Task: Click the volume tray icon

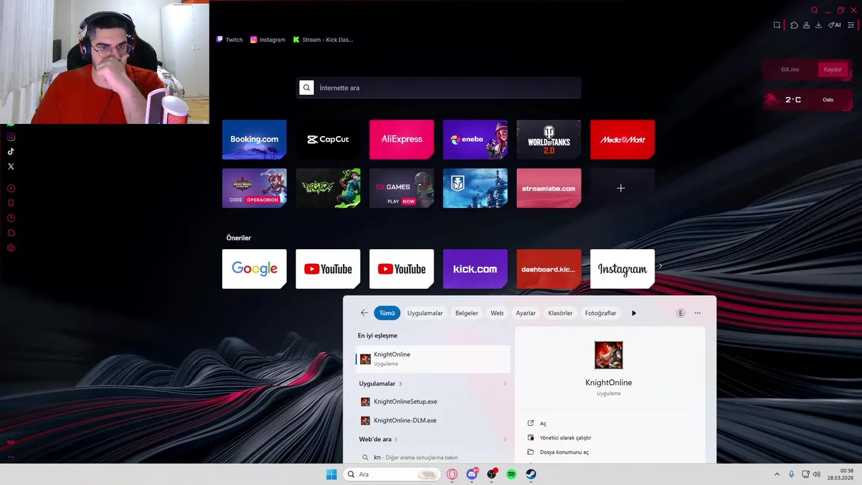Action: pos(816,474)
